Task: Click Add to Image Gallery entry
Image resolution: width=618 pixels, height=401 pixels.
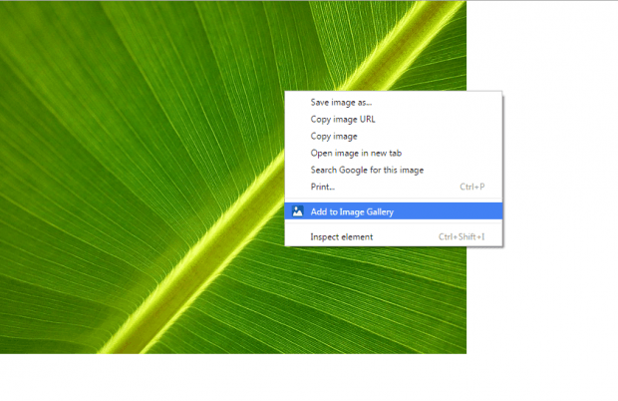Action: click(x=394, y=211)
